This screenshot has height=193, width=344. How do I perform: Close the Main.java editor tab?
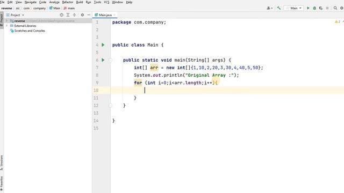[x=114, y=15]
